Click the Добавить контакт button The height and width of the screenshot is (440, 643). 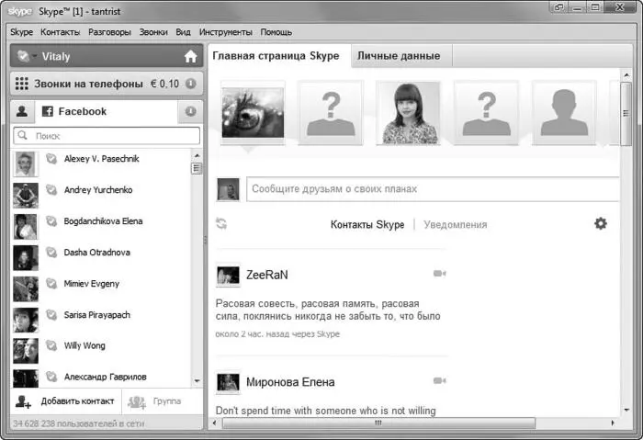[65, 401]
